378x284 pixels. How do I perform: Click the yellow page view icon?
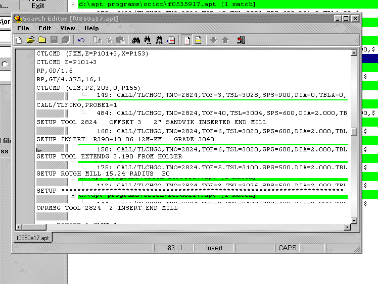coord(199,40)
